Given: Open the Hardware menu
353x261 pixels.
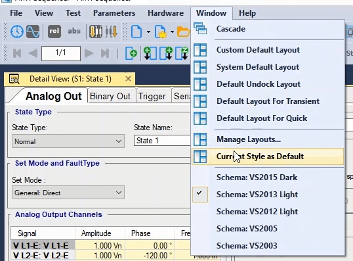Looking at the screenshot, I should click(165, 13).
